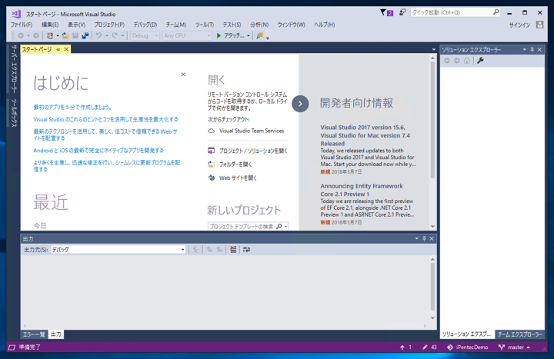Open the toolbar overflow options arrow

click(268, 38)
